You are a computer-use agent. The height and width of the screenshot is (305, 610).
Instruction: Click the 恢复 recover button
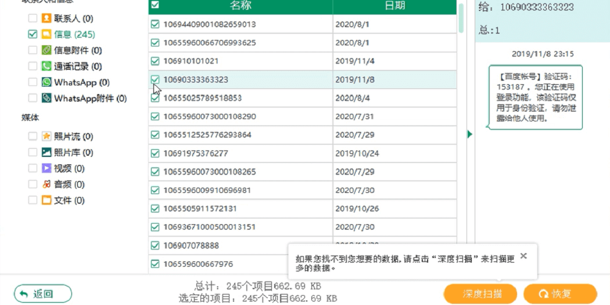(560, 294)
